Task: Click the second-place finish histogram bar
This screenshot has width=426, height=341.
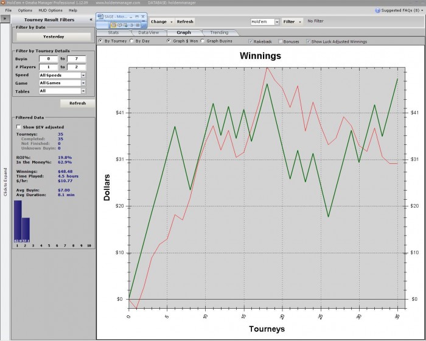Action: point(26,230)
